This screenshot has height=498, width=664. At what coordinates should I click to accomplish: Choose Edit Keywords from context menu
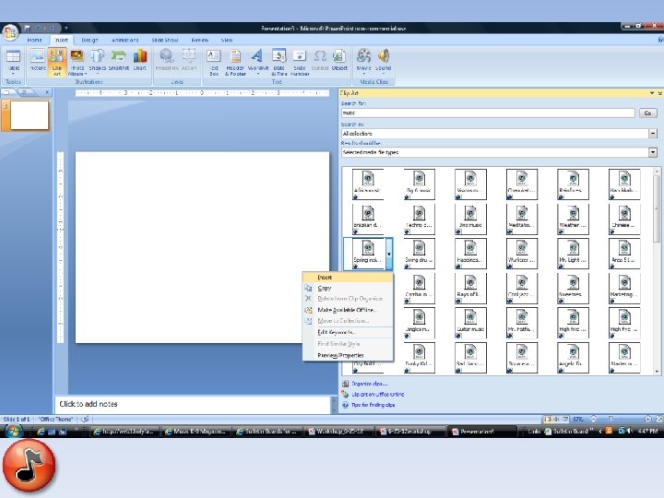pos(348,332)
